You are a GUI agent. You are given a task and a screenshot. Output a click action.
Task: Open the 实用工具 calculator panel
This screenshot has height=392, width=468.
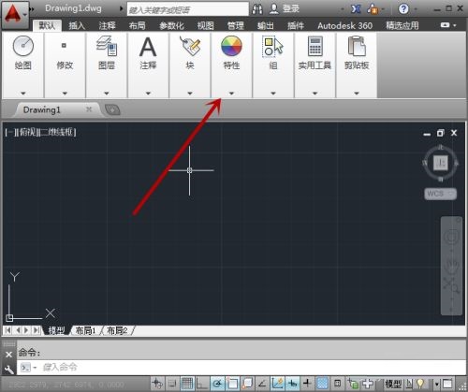point(314,52)
